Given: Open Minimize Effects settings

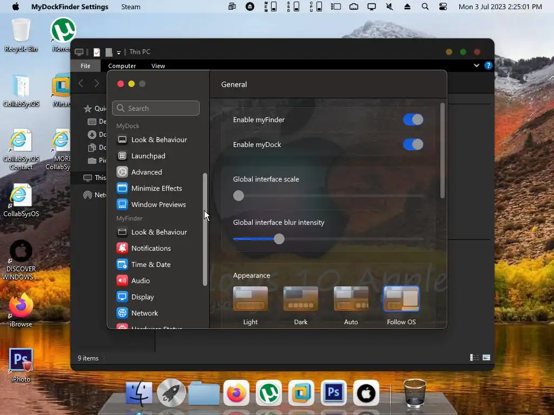Looking at the screenshot, I should tap(149, 189).
